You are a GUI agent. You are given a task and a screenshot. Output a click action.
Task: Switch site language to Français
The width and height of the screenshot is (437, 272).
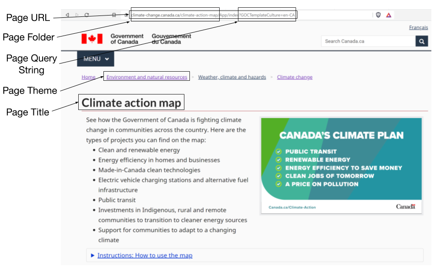click(419, 27)
